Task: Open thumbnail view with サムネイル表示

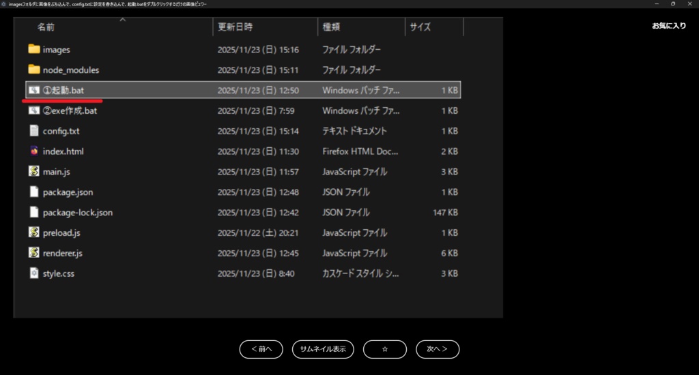Action: (323, 349)
